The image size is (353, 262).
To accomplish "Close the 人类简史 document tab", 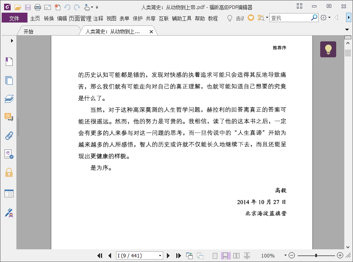I will pos(151,32).
